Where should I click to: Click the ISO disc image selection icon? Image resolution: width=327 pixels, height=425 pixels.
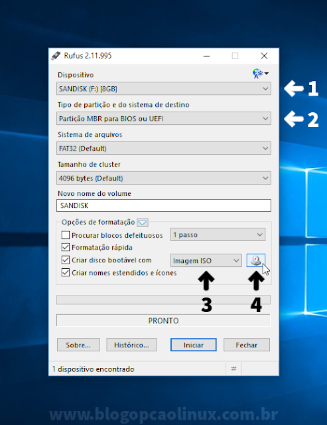(x=255, y=260)
